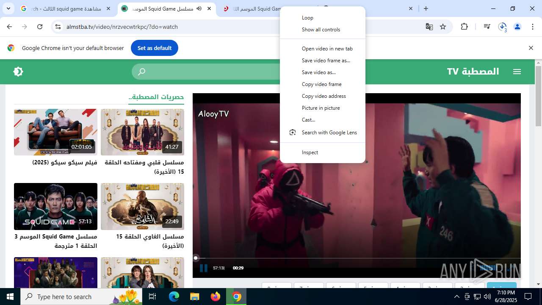Click the حصريات المصطبة section heading

[156, 97]
